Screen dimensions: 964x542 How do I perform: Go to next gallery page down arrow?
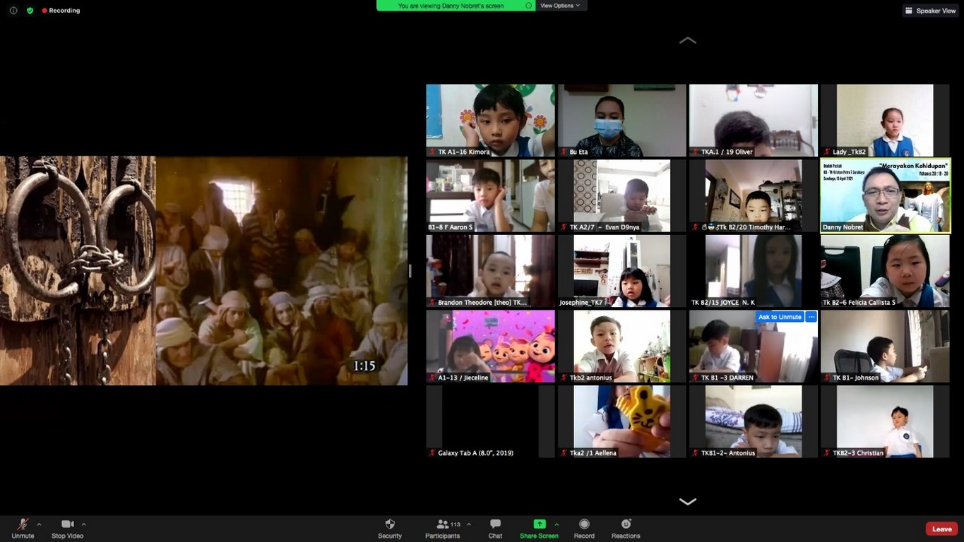coord(688,502)
